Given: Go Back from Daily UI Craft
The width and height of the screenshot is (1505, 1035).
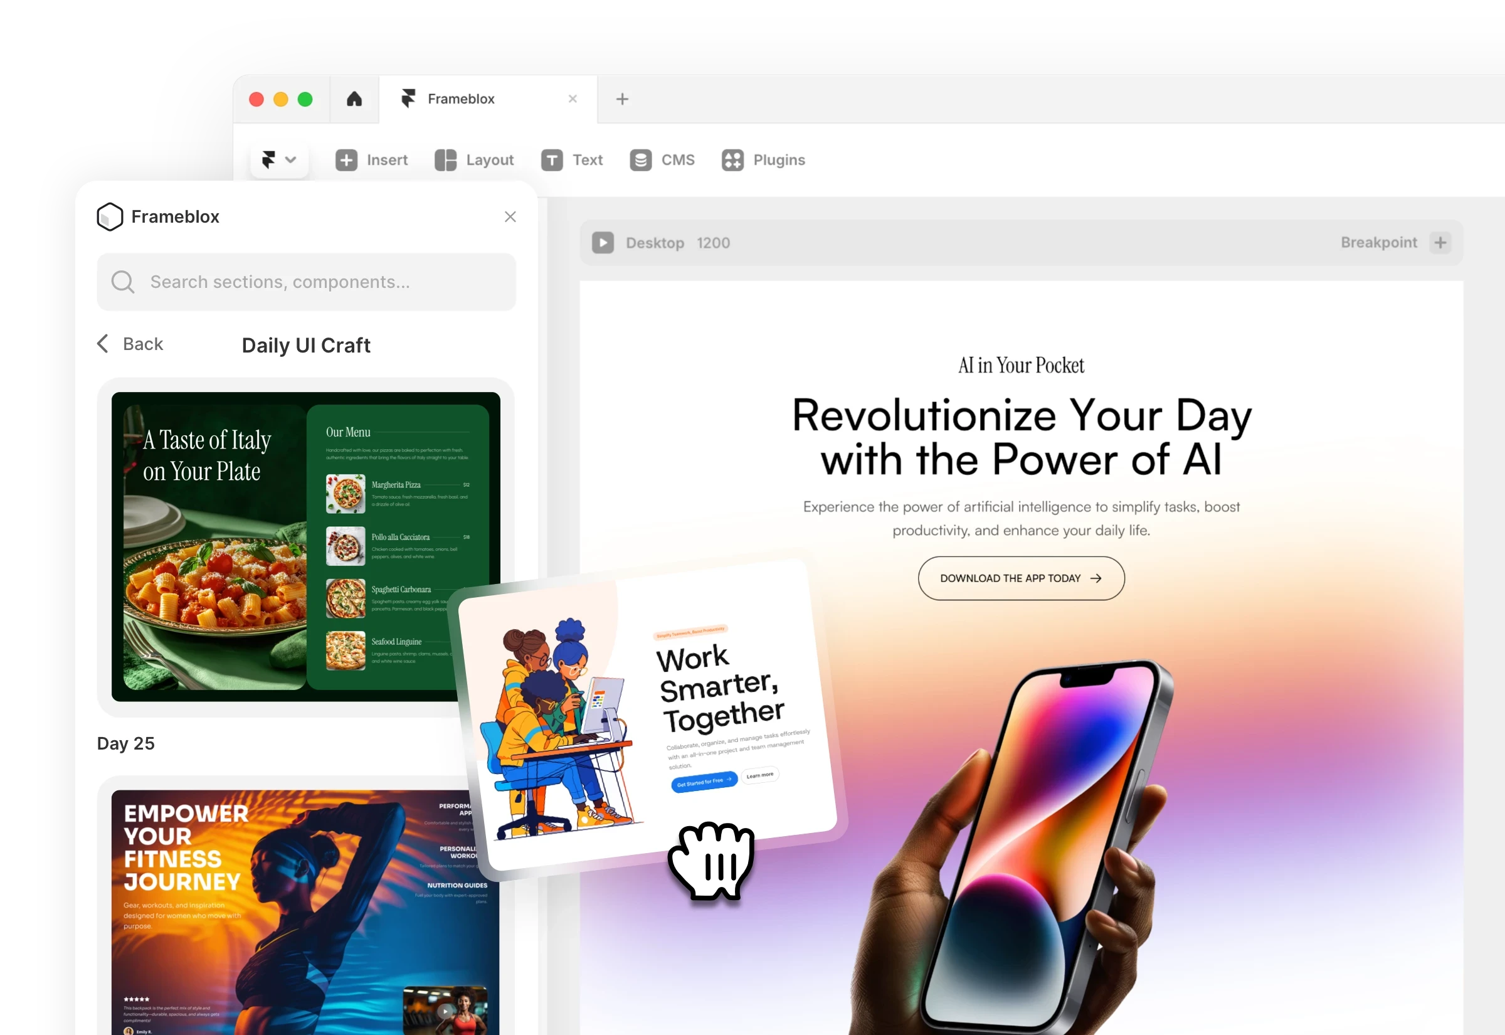Looking at the screenshot, I should click(x=130, y=344).
